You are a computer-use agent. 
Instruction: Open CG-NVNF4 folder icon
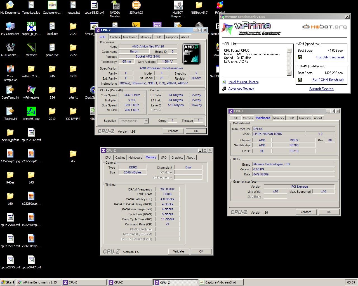[73, 114]
